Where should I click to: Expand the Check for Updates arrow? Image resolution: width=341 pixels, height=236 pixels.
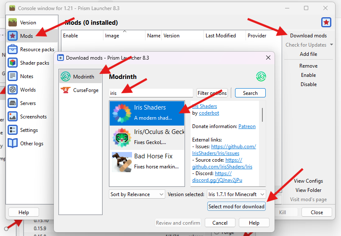click(x=331, y=45)
